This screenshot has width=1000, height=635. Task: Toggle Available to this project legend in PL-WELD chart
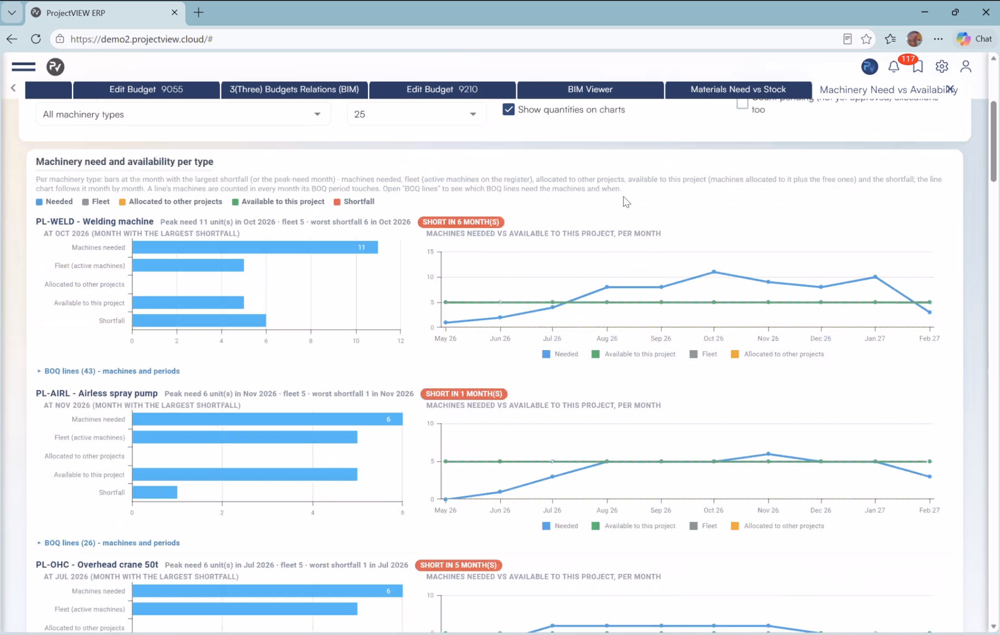[x=633, y=354]
